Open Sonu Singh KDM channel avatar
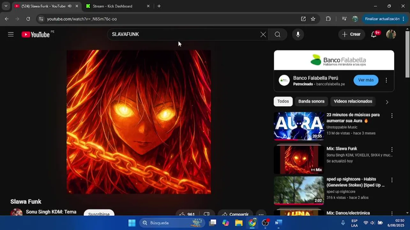This screenshot has height=230, width=410. tap(17, 212)
